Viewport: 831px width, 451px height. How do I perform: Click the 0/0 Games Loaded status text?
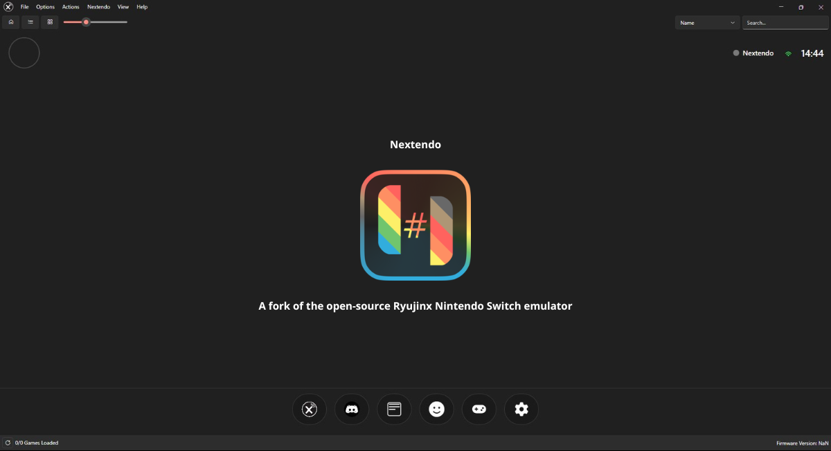37,443
